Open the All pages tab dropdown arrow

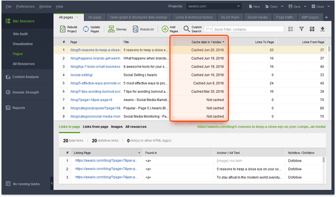(x=77, y=17)
